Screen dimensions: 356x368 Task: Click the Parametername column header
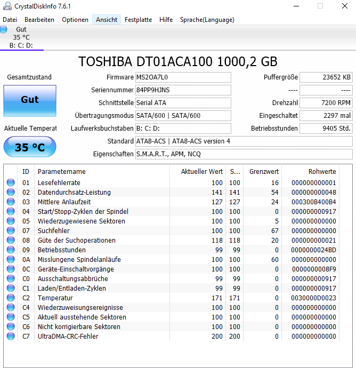click(x=102, y=172)
